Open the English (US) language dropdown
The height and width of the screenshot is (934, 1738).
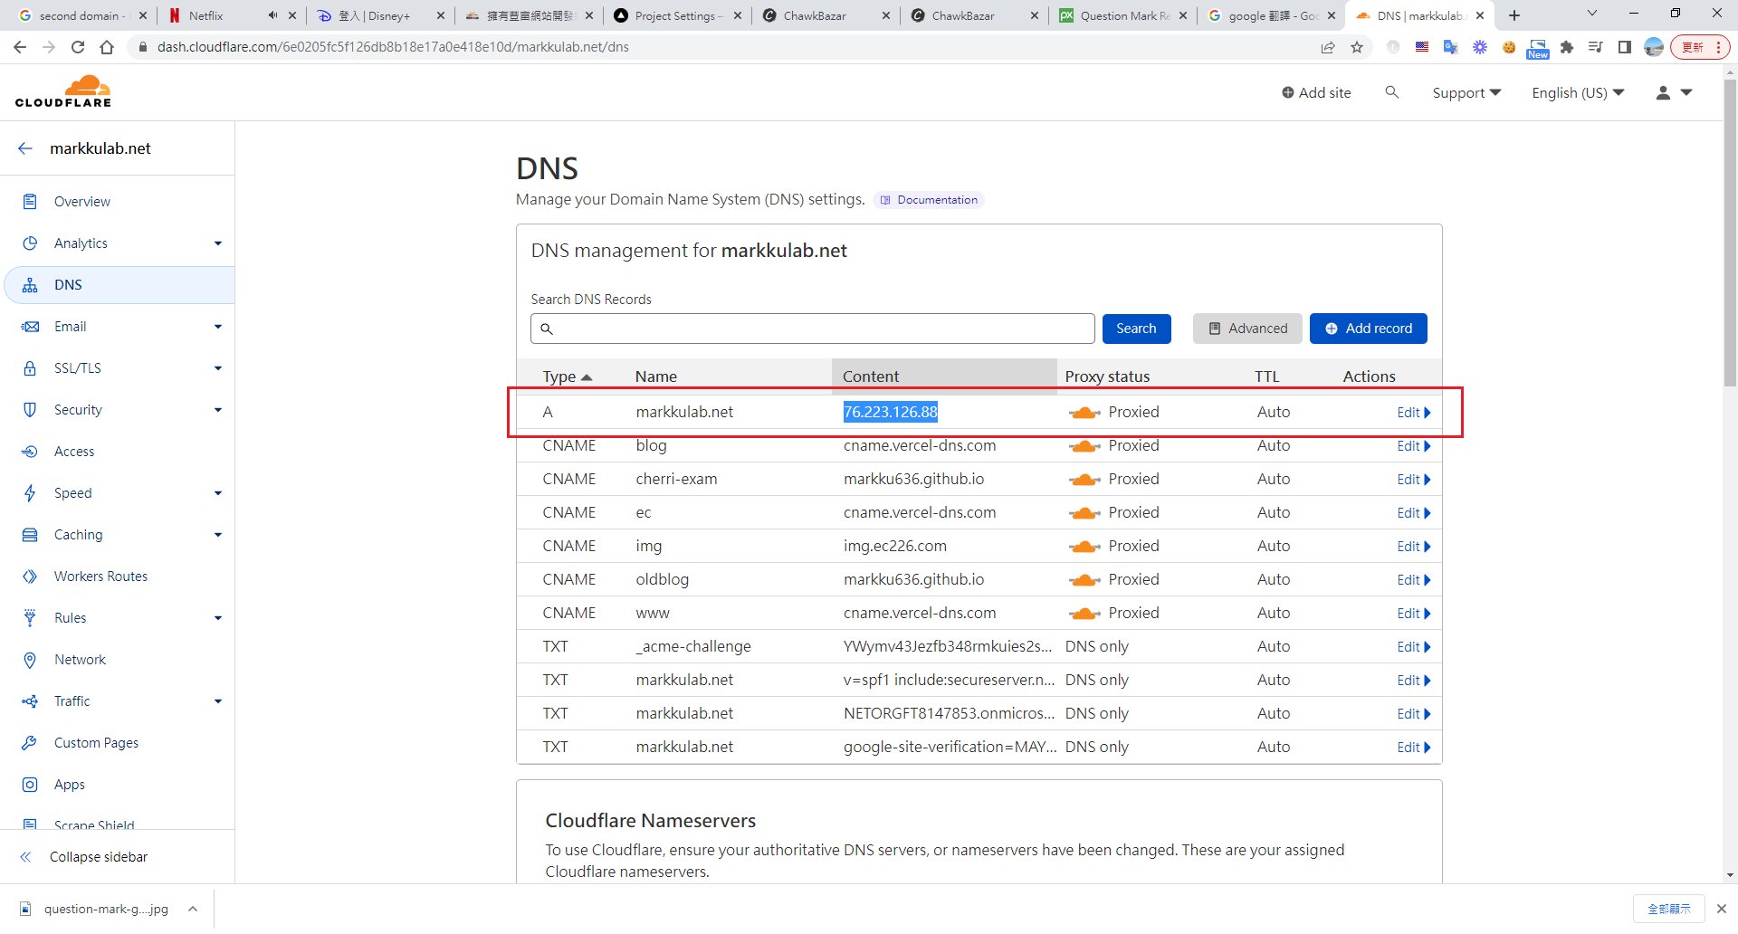[x=1577, y=92]
